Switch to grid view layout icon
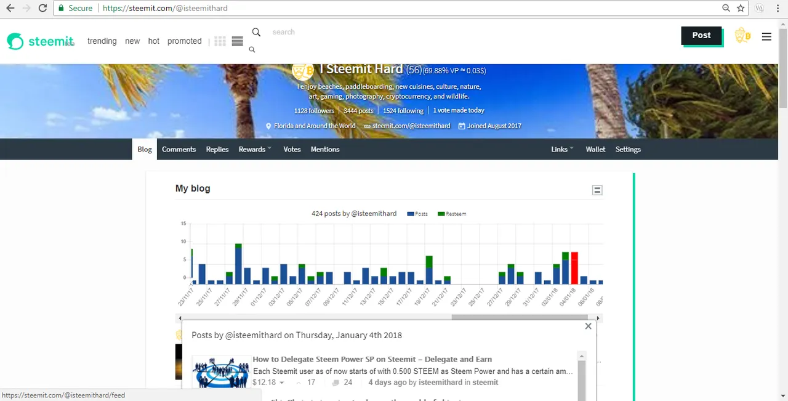Viewport: 788px width, 401px height. point(220,41)
